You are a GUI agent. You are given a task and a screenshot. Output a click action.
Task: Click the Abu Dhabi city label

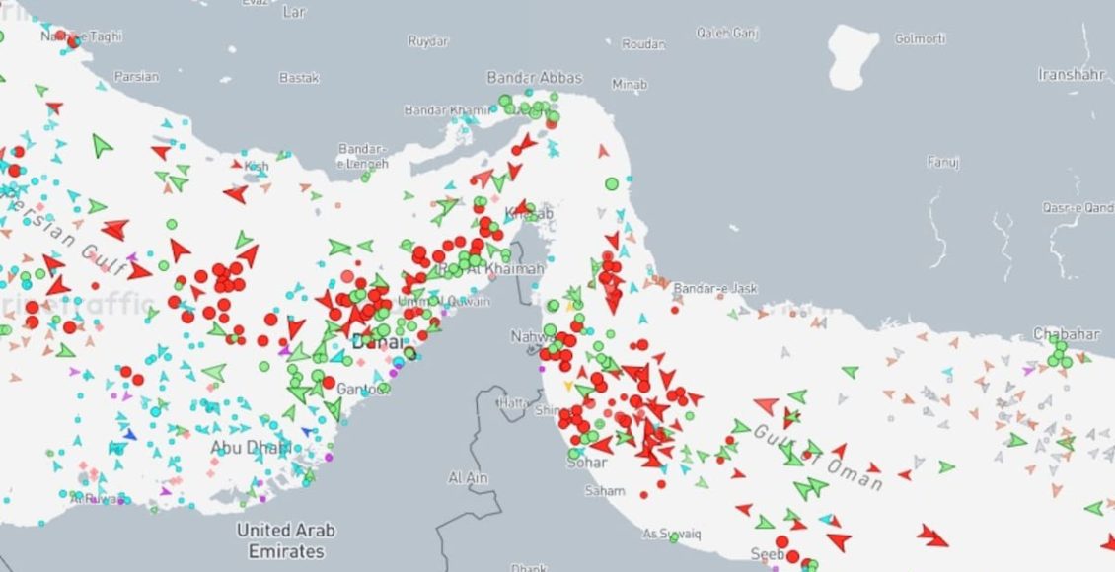(251, 447)
